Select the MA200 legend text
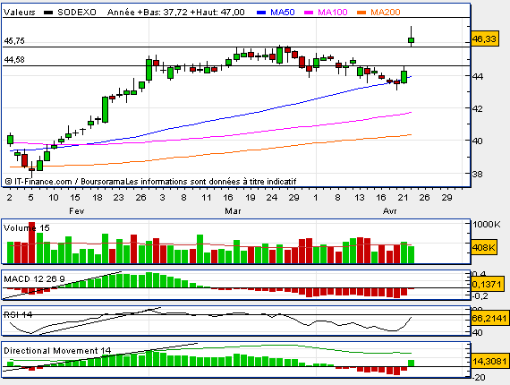 (x=385, y=13)
